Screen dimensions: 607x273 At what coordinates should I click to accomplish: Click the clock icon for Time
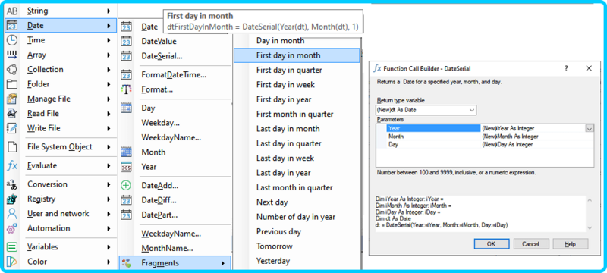pyautogui.click(x=12, y=40)
